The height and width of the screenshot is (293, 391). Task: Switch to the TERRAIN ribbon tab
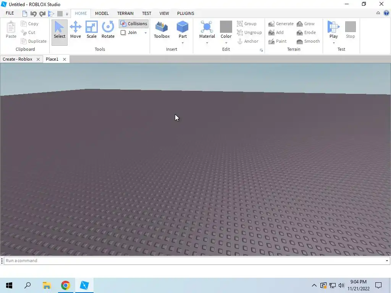click(125, 13)
